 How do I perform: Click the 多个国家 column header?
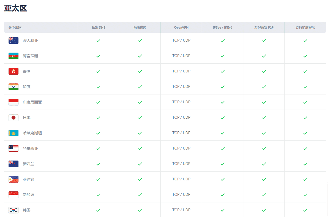pos(15,28)
